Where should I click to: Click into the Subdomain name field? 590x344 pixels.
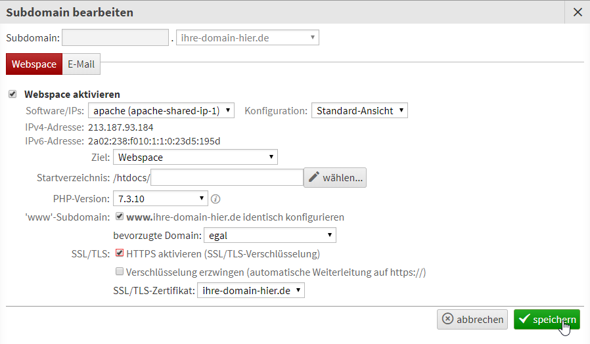115,37
